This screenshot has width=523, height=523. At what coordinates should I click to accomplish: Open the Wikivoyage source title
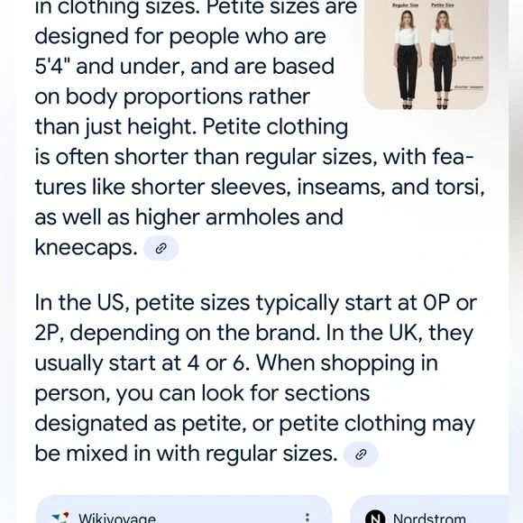(x=117, y=518)
